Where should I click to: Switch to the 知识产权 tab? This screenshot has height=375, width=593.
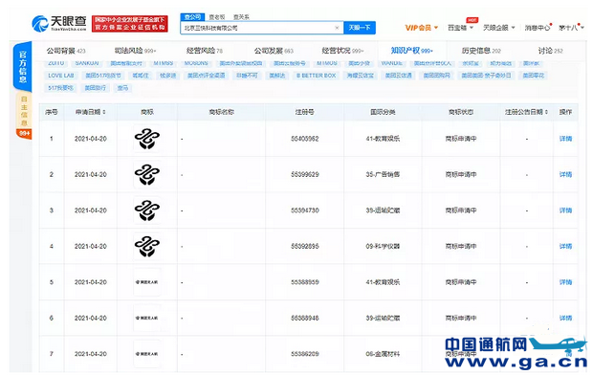pos(411,51)
